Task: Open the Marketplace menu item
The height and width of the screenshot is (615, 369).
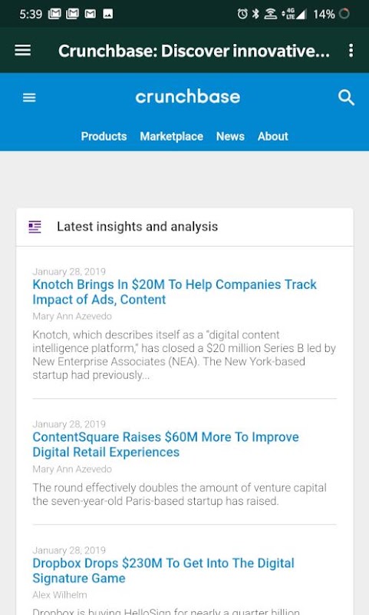Action: (x=171, y=136)
